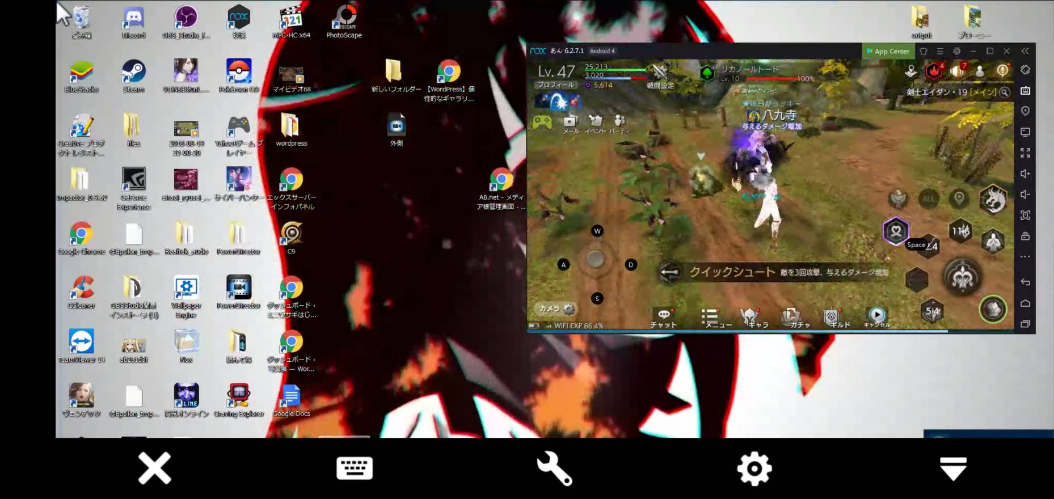Open the red flame notification icon

tap(934, 71)
